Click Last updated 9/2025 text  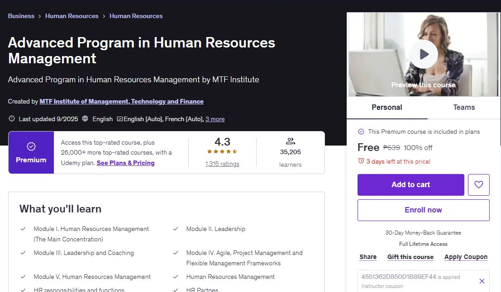pos(48,119)
